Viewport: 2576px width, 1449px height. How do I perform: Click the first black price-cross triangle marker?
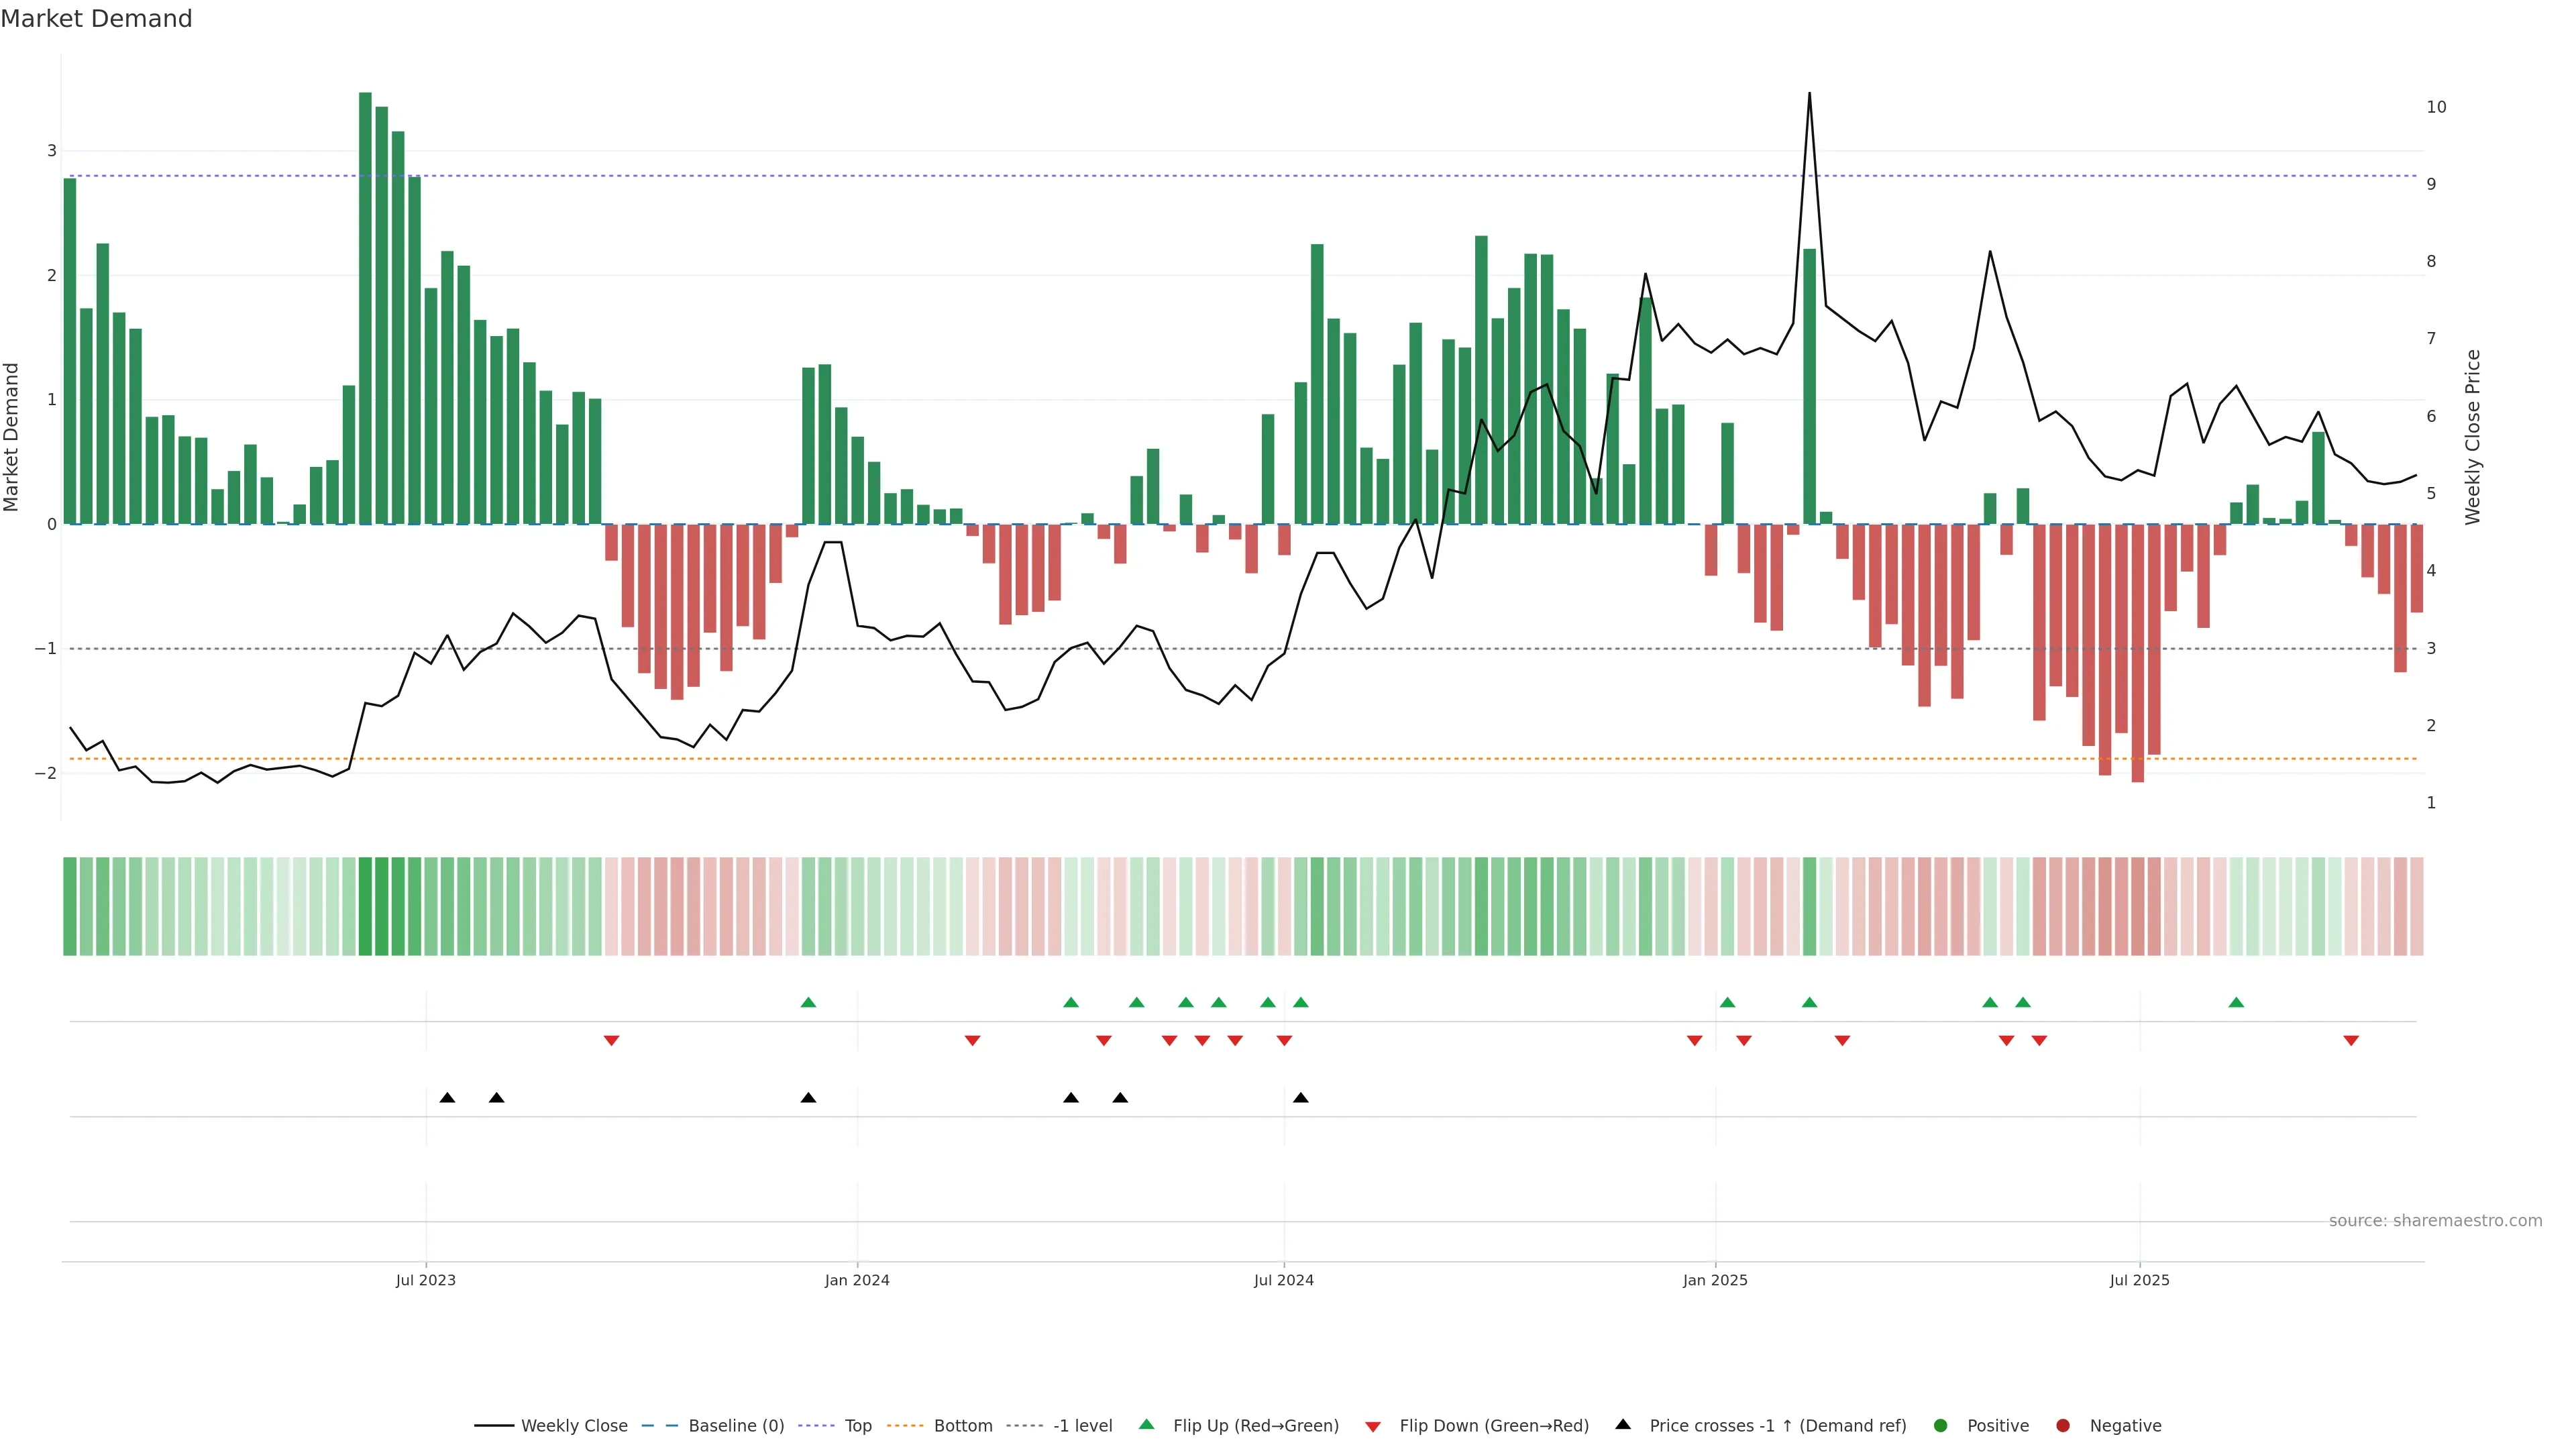(447, 1098)
